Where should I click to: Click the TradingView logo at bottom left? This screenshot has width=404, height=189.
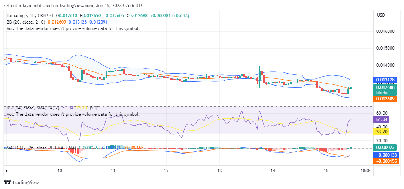point(21,182)
